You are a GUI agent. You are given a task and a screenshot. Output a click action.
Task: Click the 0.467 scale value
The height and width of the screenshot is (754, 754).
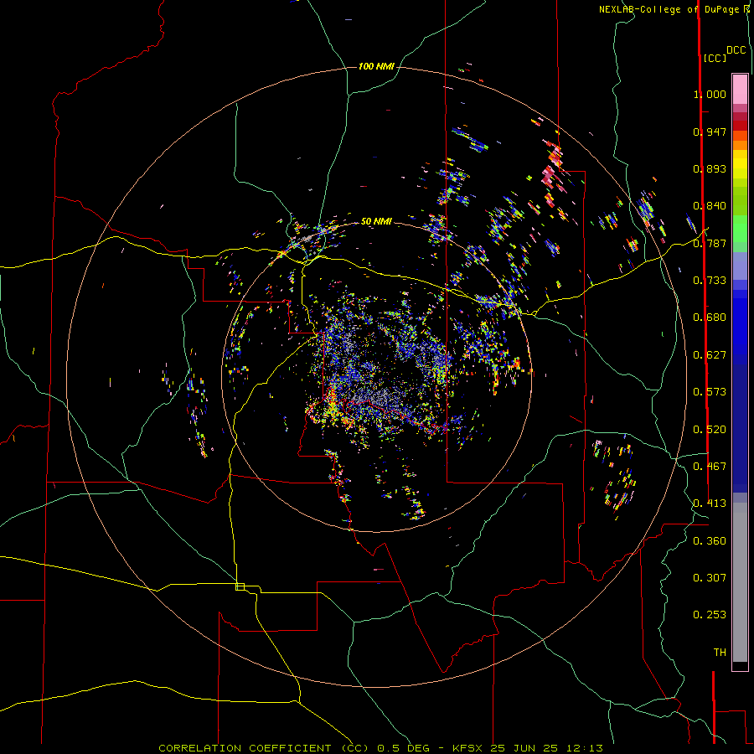pos(710,467)
